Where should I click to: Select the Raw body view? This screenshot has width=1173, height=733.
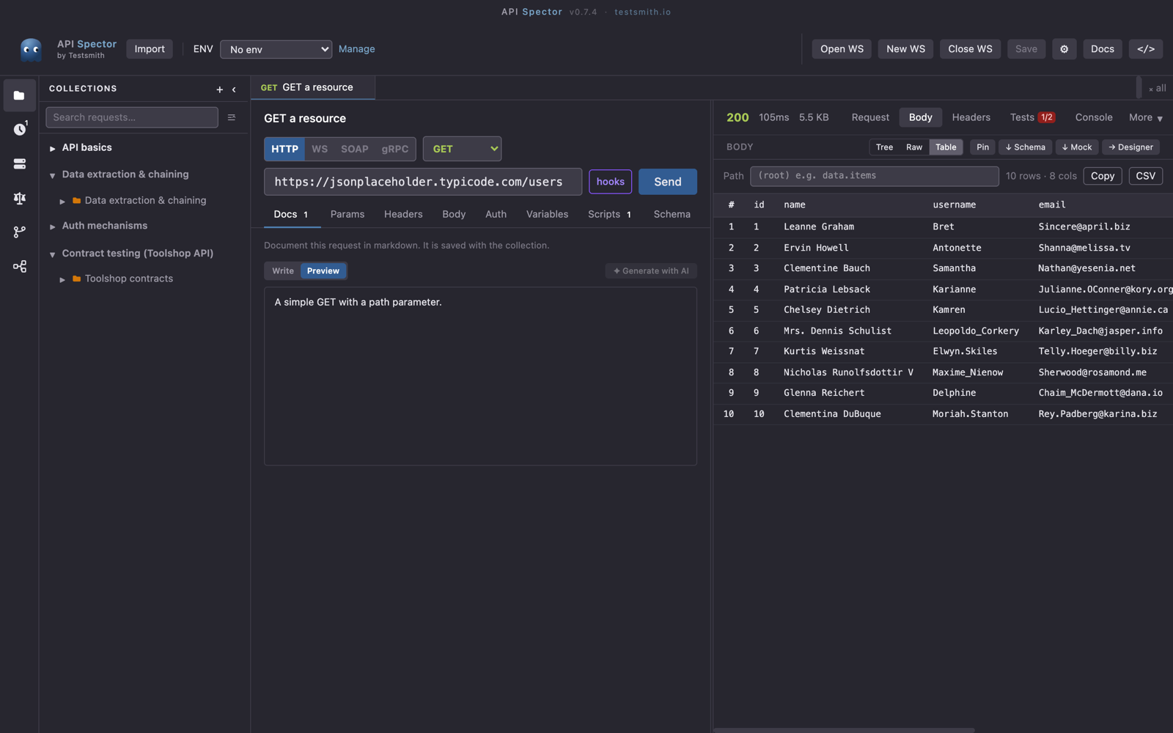[x=914, y=147]
